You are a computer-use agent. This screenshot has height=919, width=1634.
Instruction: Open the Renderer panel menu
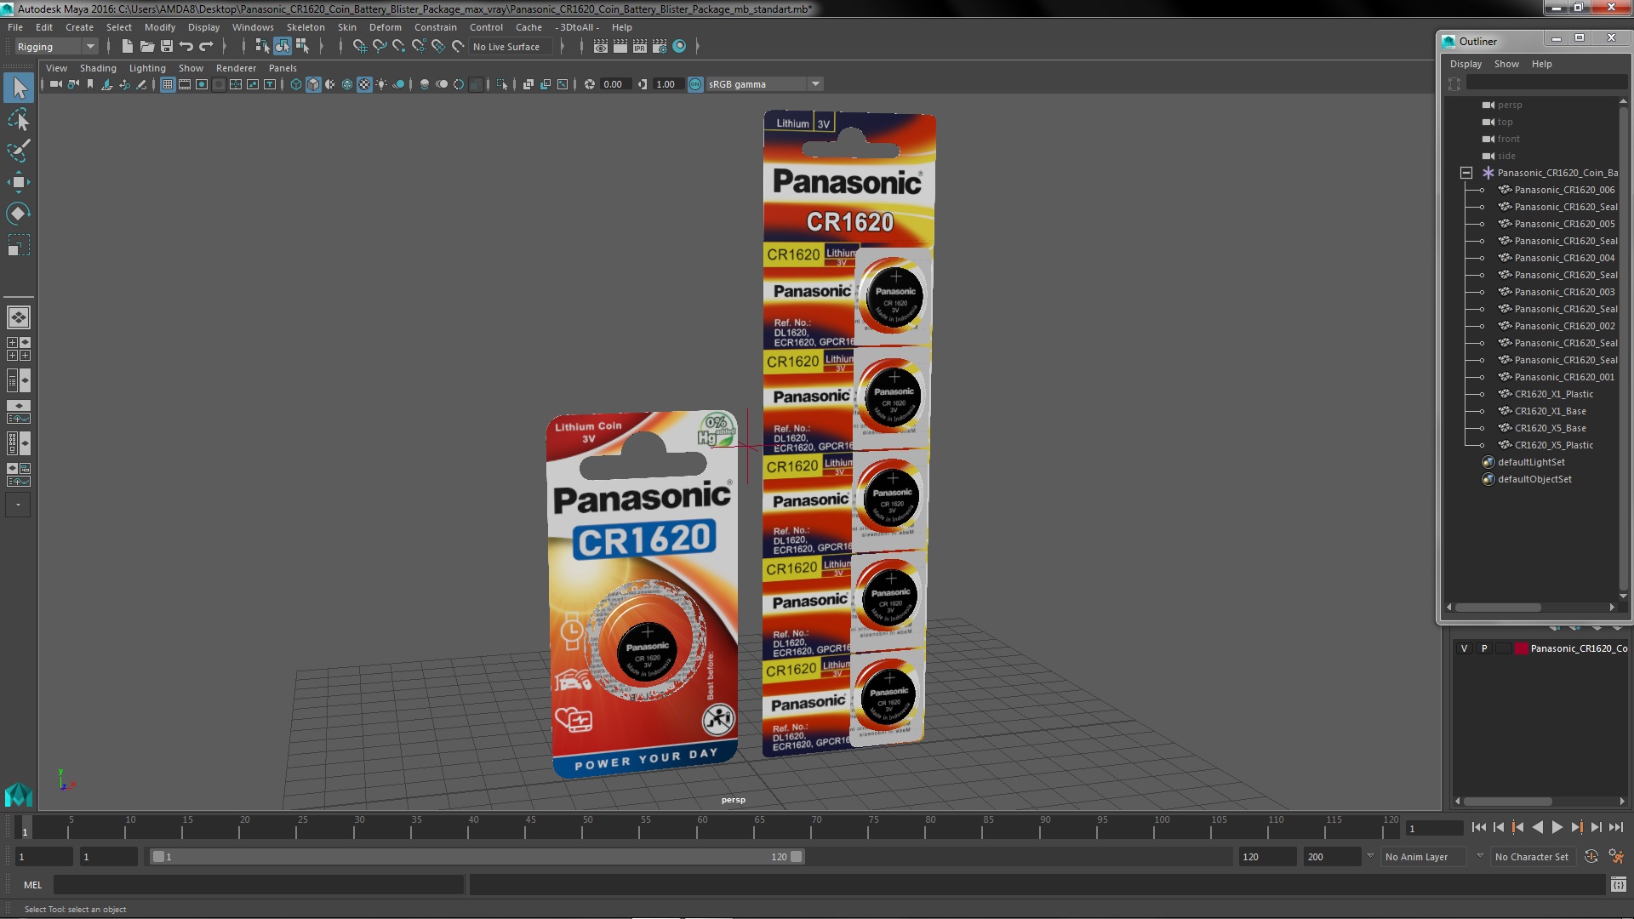coord(236,68)
